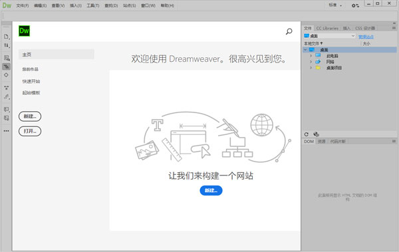This screenshot has height=252, width=399.
Task: Select 起始模板 in start screen sidebar
Action: coord(31,93)
